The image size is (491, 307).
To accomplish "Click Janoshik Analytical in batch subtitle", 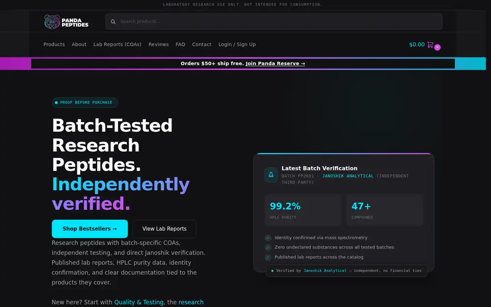I will (348, 176).
